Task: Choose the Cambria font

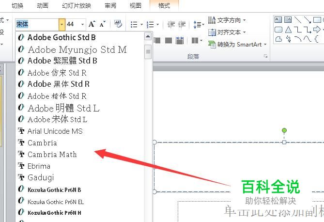Action: pos(80,143)
